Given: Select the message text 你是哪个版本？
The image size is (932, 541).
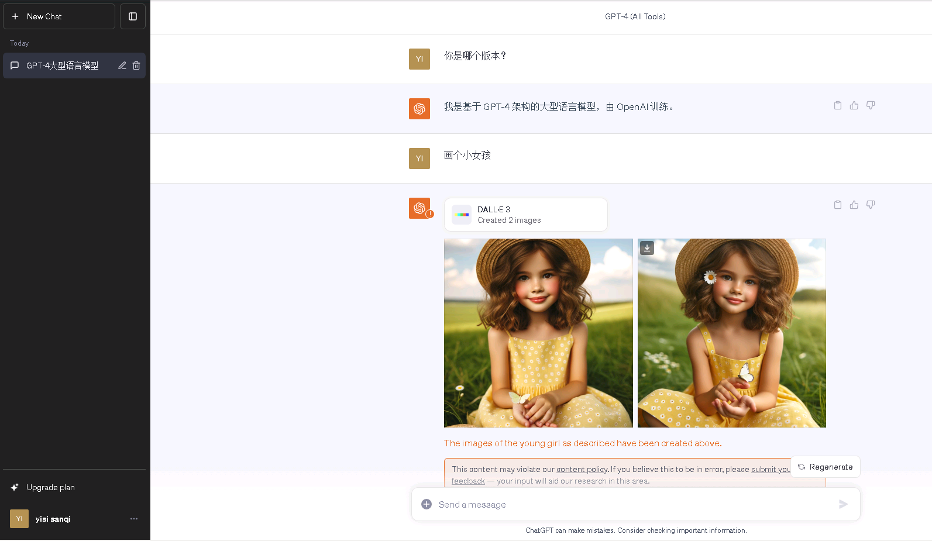Looking at the screenshot, I should [475, 56].
